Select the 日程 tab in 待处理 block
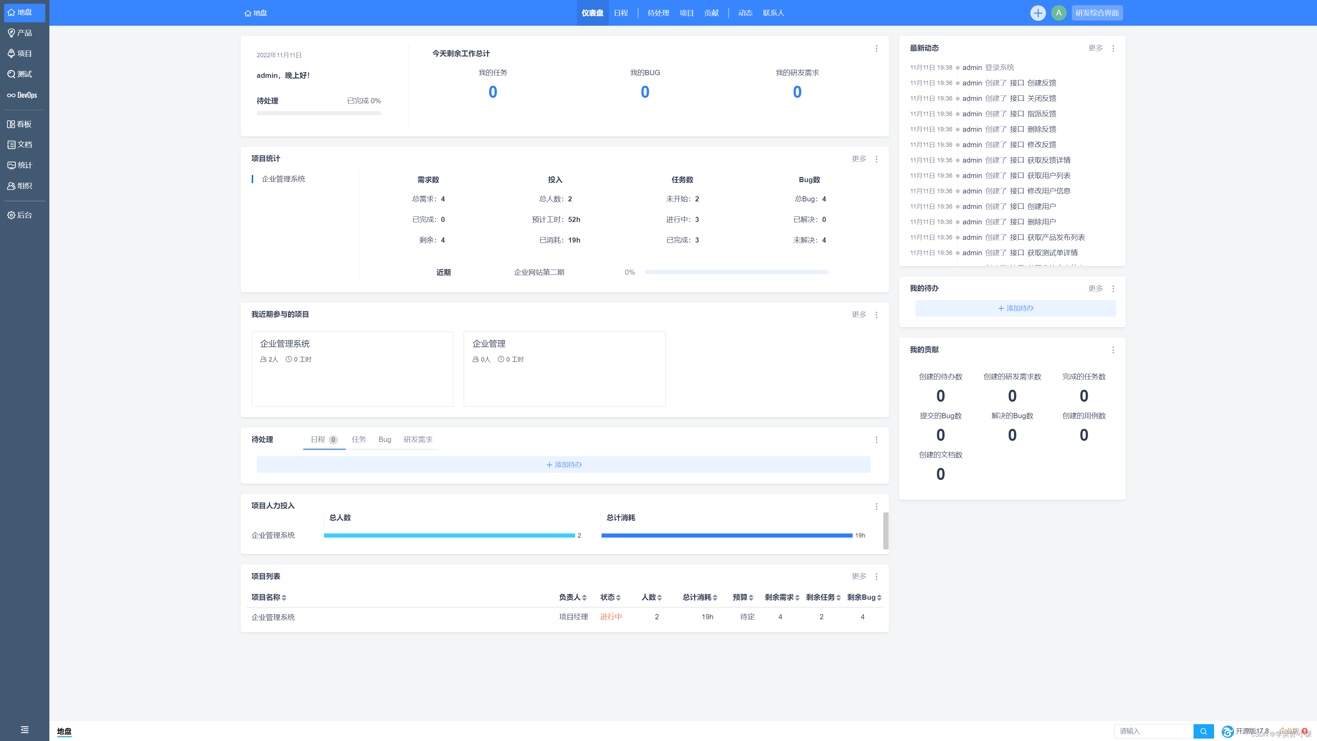The image size is (1317, 741). pos(324,440)
